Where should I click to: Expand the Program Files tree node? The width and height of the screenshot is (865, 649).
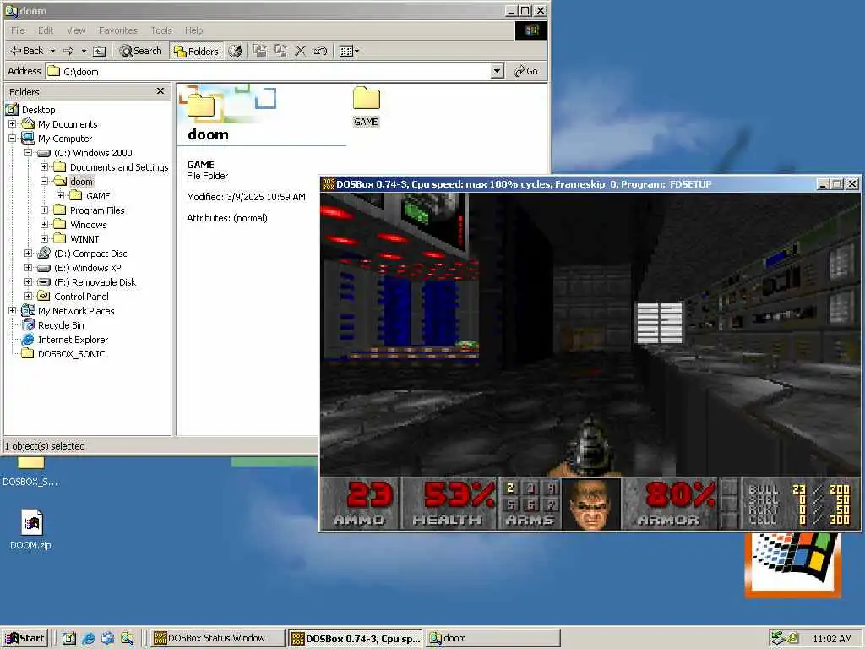44,210
